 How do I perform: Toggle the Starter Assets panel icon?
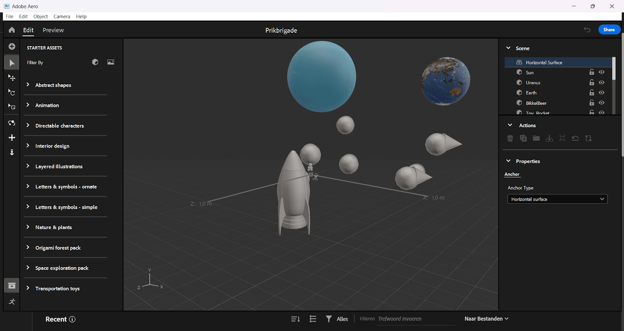12,286
